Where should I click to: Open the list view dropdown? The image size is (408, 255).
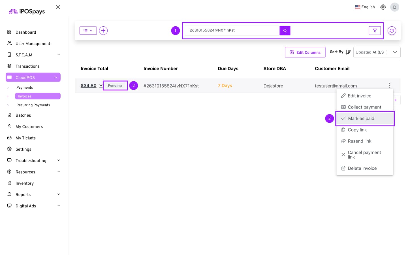pos(88,31)
